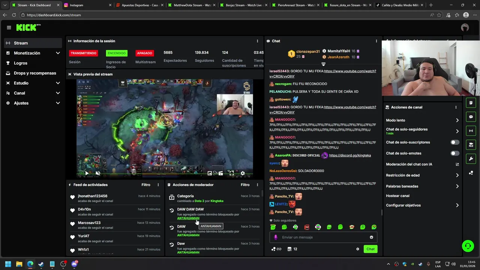Screen dimensions: 480x270
Task: Select the red angry emote
Action: click(x=307, y=227)
